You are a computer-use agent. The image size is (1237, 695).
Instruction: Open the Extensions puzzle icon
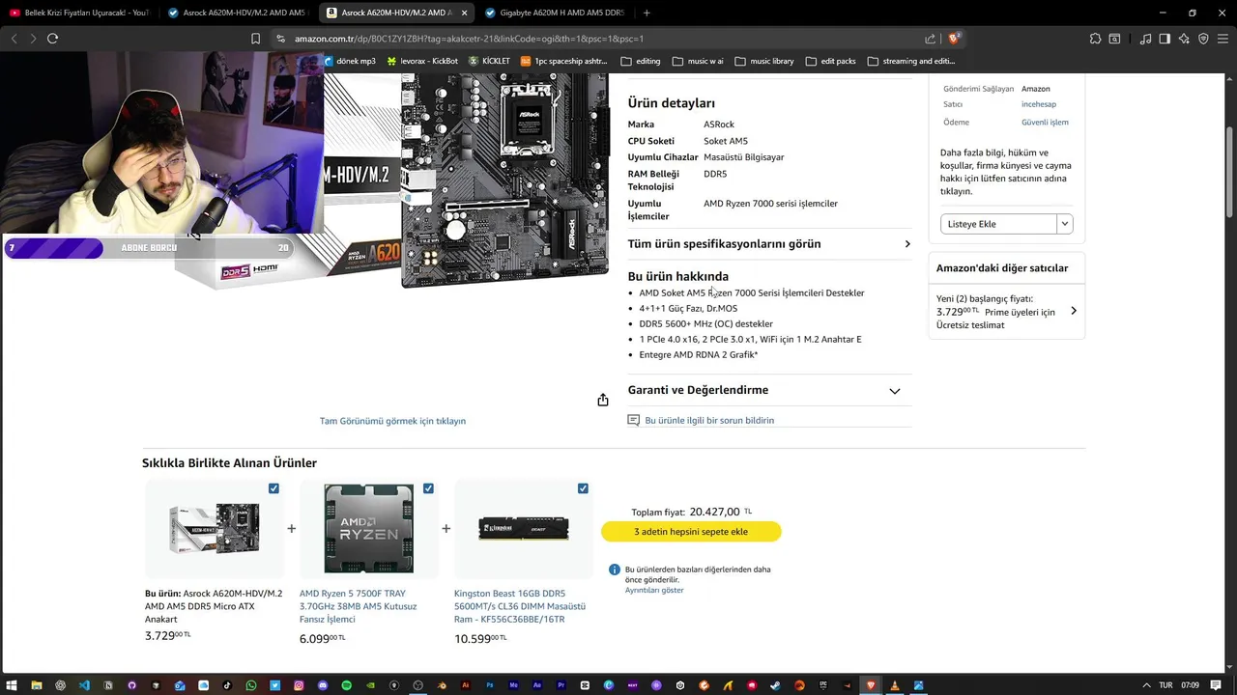tap(1095, 39)
